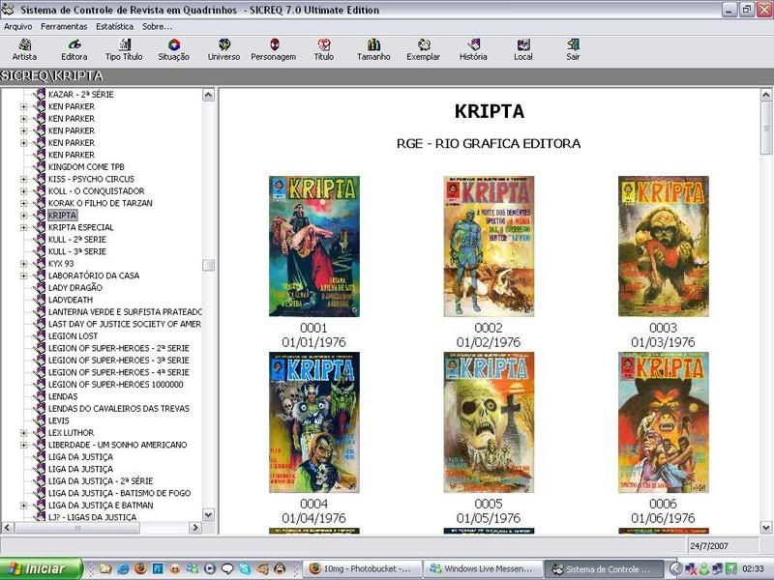774x580 pixels.
Task: Select the highlighted KRIPTA tree entry
Action: click(x=62, y=215)
